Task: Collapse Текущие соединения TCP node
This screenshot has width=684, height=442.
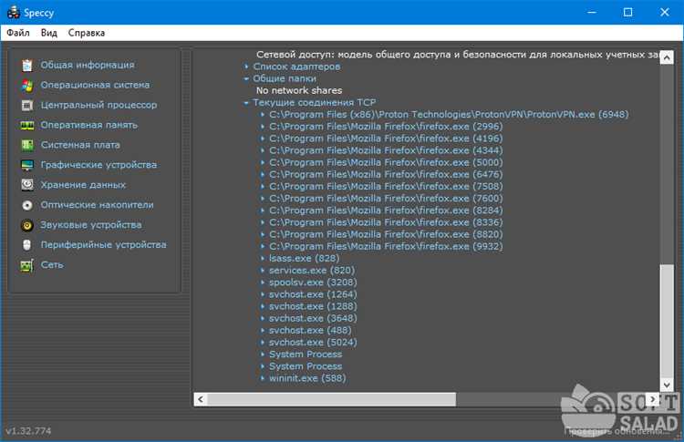Action: pyautogui.click(x=246, y=103)
